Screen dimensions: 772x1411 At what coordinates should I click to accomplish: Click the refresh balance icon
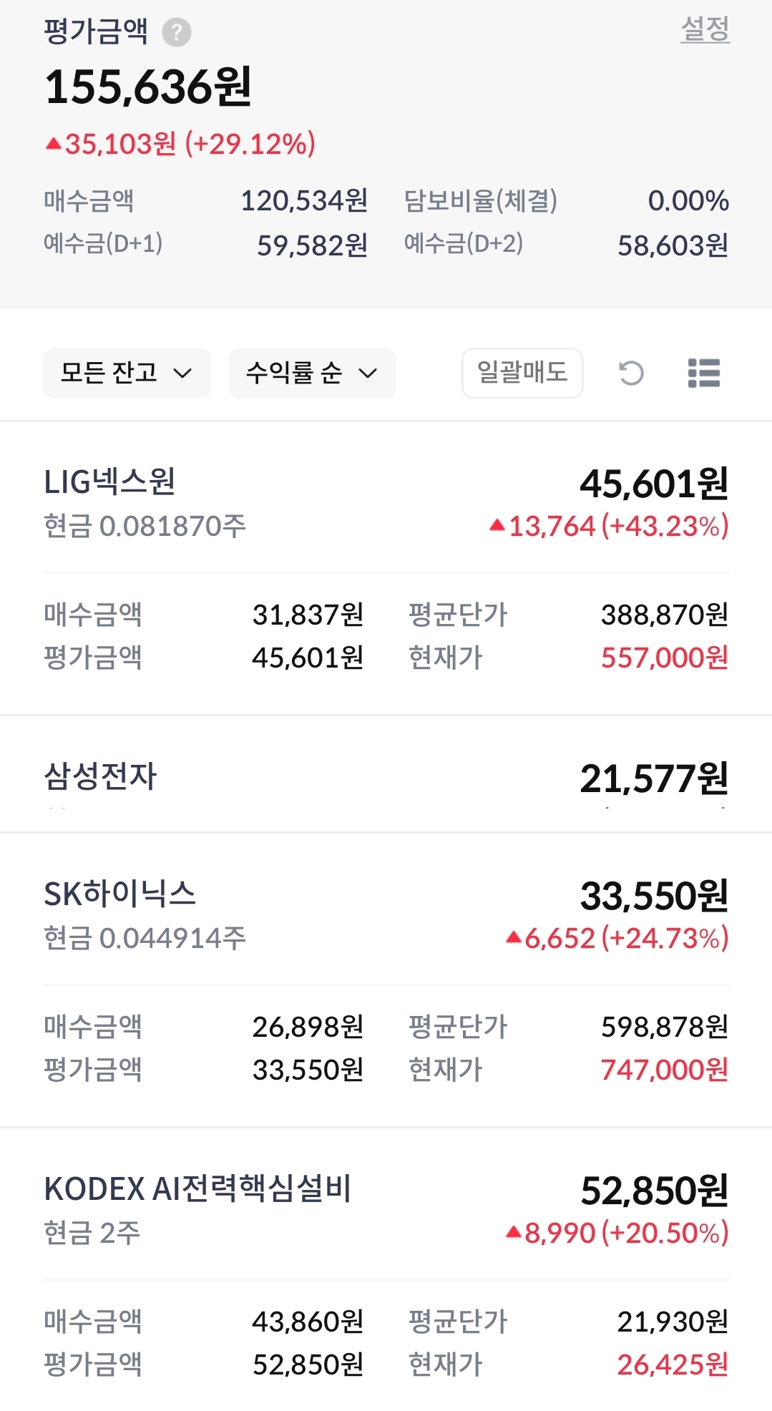point(631,373)
